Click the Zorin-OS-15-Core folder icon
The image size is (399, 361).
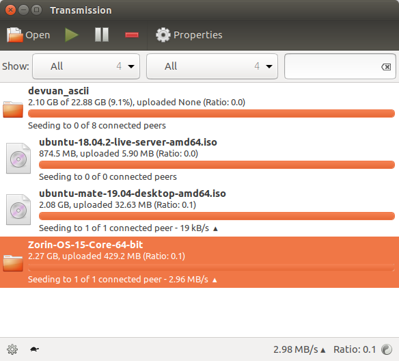click(x=13, y=263)
